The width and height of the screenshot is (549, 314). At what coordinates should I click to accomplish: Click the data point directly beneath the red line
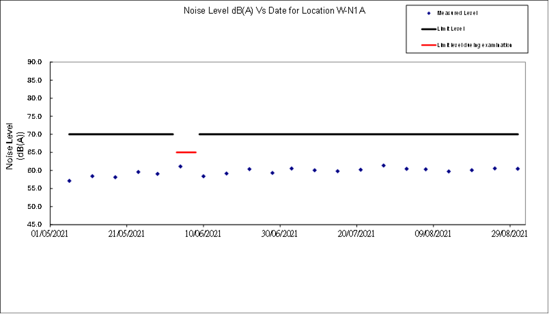180,167
